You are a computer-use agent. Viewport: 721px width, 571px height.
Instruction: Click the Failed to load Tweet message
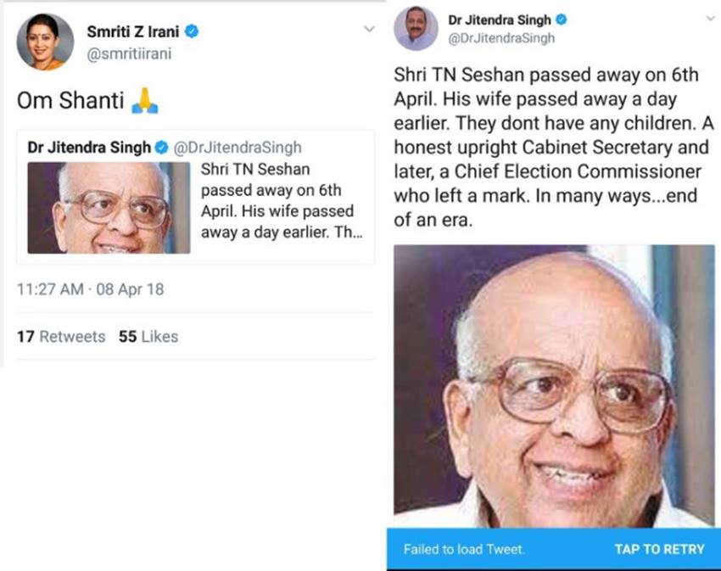(x=464, y=549)
